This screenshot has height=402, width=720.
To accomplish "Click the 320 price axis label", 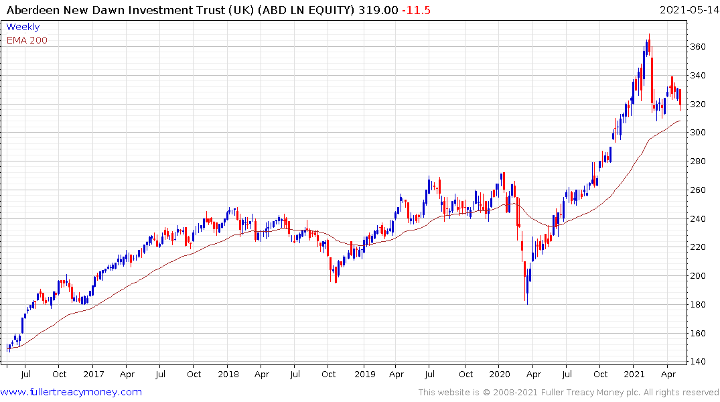I will click(698, 105).
